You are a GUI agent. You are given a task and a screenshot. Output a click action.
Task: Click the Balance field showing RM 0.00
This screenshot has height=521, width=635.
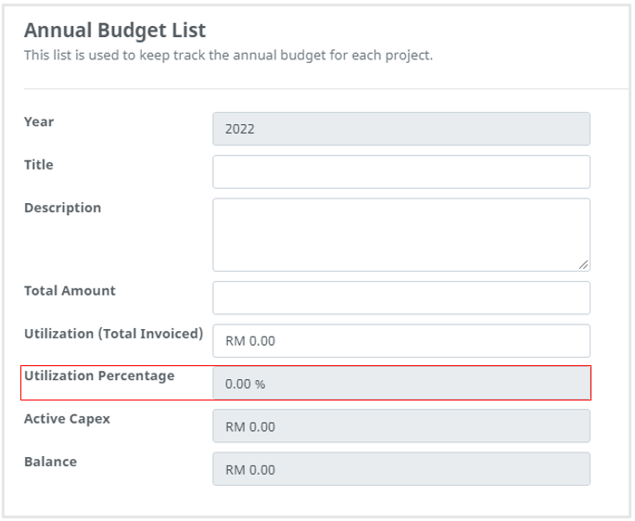pyautogui.click(x=401, y=469)
